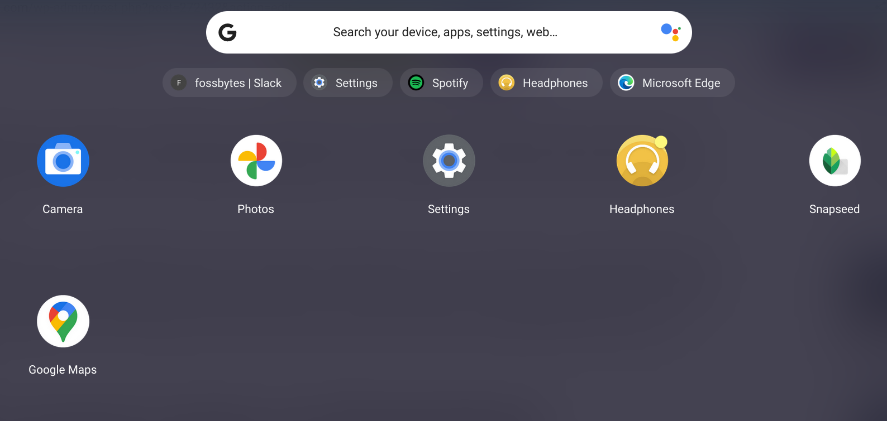The height and width of the screenshot is (421, 887).
Task: Focus the launcher search field
Action: click(x=449, y=32)
